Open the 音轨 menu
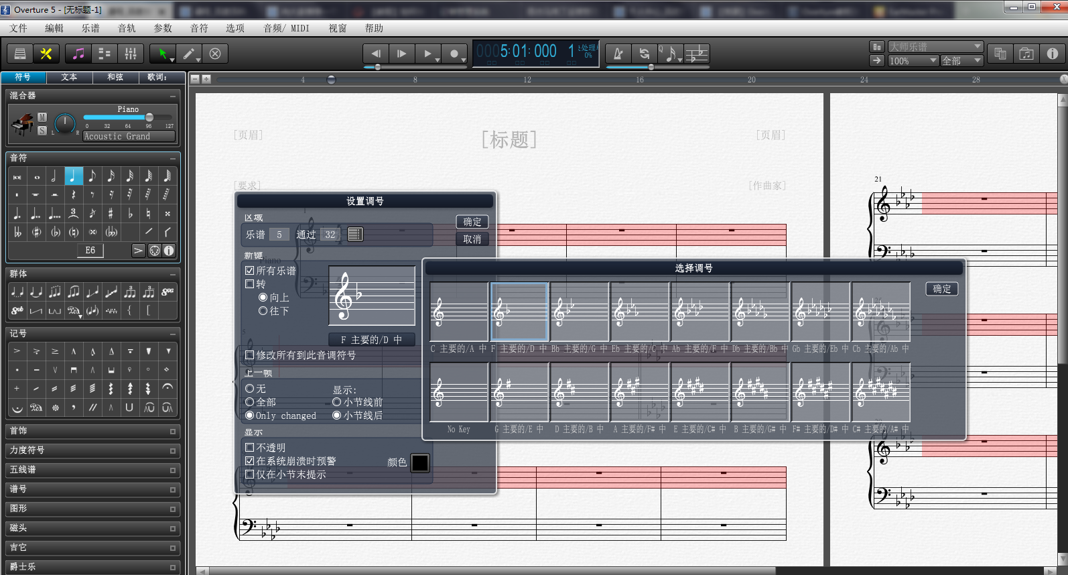 pos(127,28)
